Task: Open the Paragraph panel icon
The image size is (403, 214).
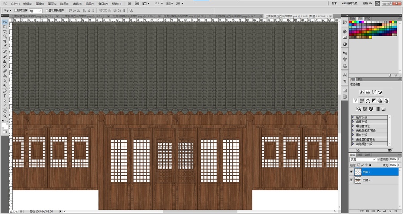Action: tap(345, 81)
